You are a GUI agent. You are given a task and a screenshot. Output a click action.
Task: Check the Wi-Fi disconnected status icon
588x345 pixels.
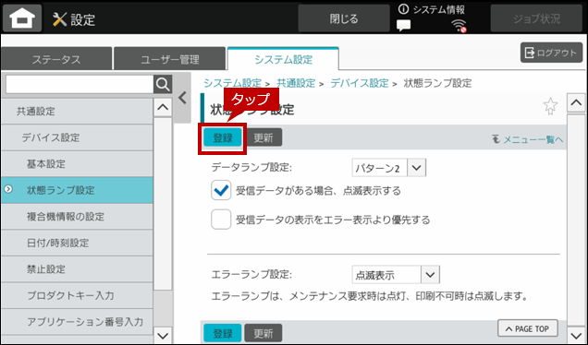click(x=459, y=26)
